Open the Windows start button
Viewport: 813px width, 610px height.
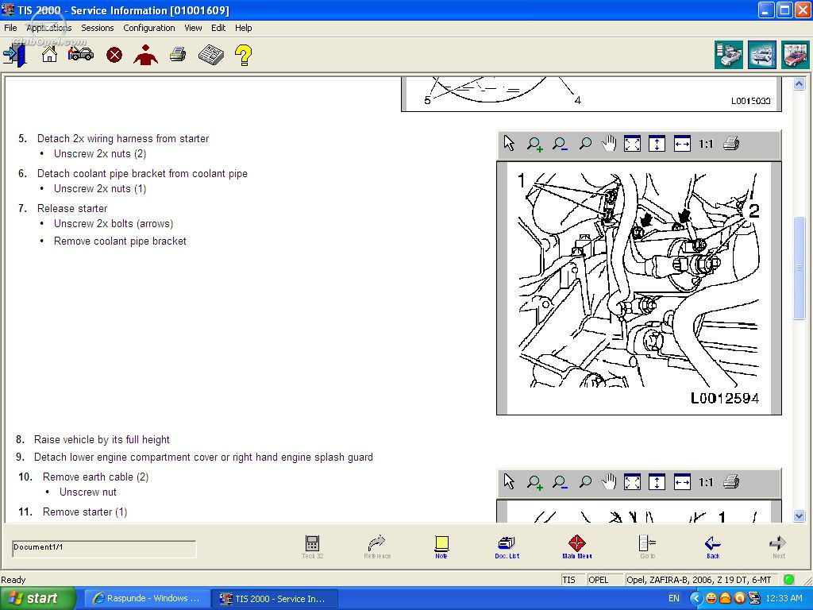[37, 598]
